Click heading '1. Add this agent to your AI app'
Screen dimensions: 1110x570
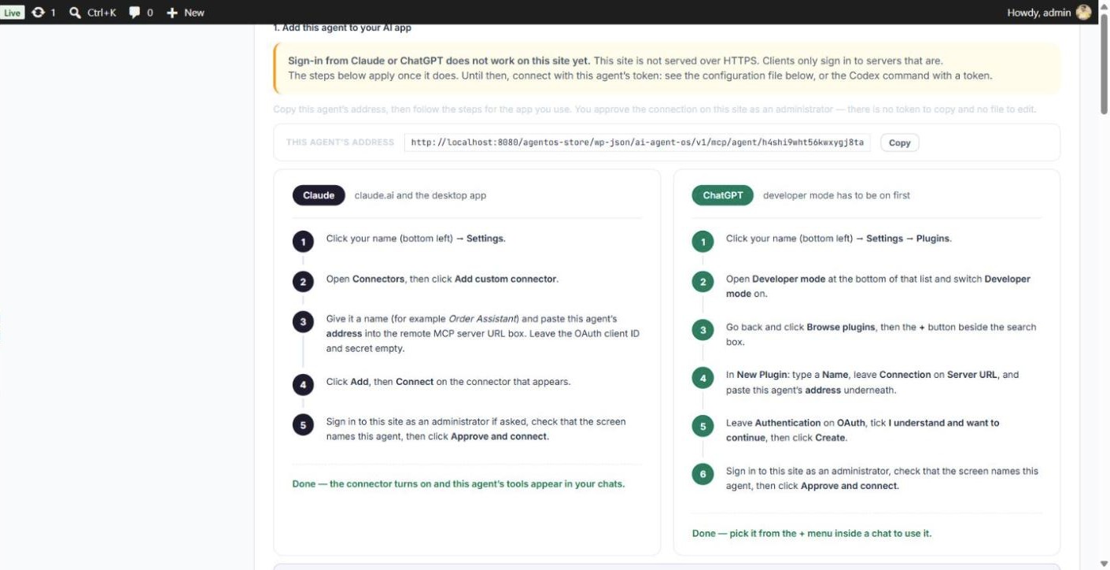(342, 28)
